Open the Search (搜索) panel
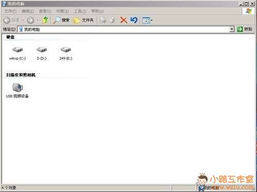 [61, 20]
